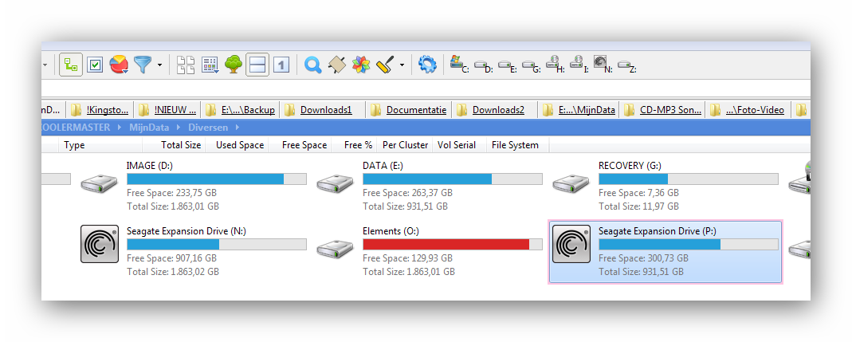The height and width of the screenshot is (342, 852).
Task: Click the blue funnel filter icon
Action: (143, 65)
